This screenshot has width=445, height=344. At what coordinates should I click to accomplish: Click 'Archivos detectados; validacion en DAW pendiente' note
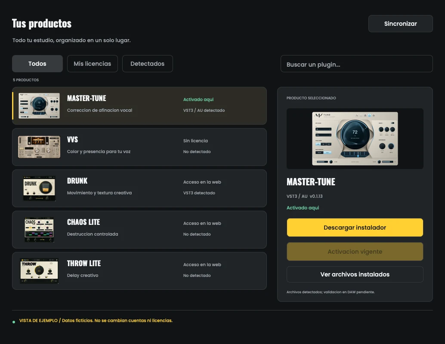coord(331,292)
